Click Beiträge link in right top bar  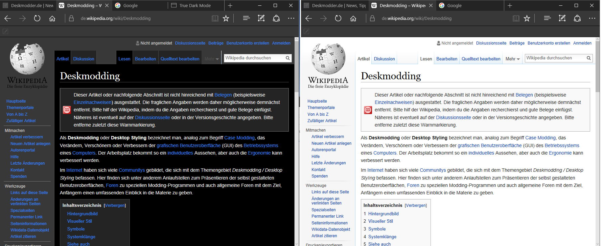tap(517, 43)
